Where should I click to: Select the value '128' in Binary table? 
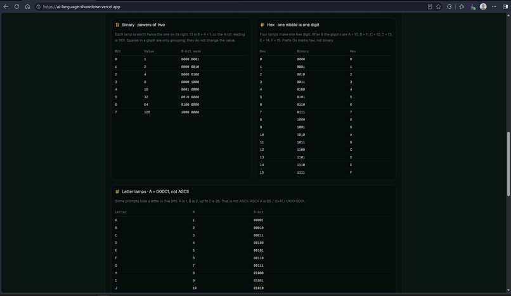pyautogui.click(x=147, y=112)
